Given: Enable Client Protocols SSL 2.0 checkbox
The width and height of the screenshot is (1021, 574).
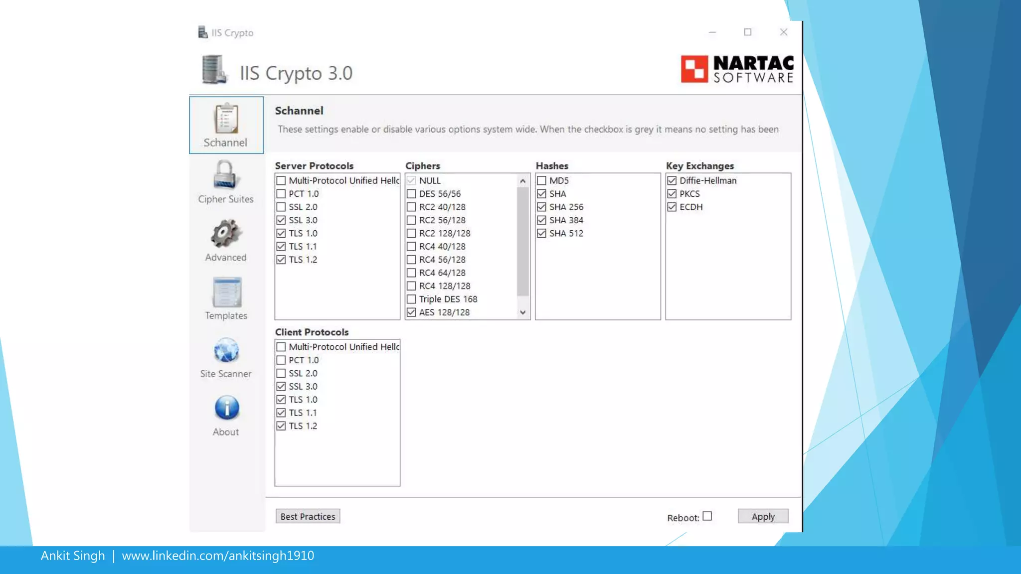Looking at the screenshot, I should click(281, 373).
